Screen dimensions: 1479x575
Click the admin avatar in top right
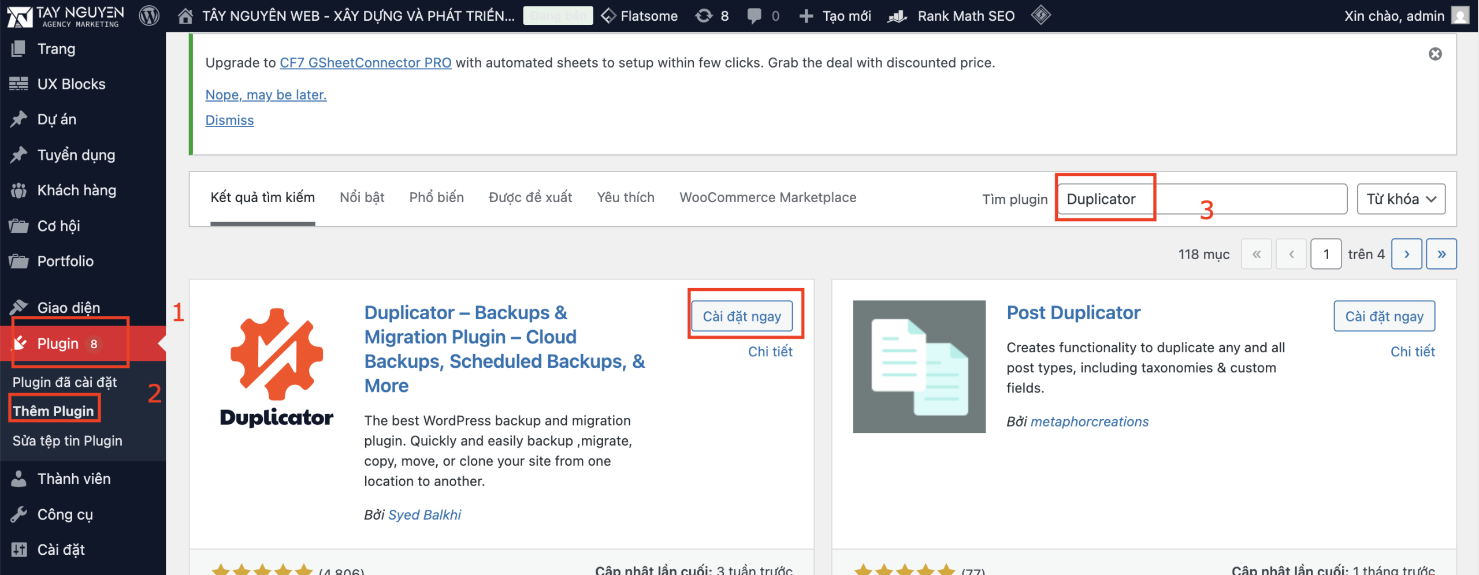coord(1461,16)
